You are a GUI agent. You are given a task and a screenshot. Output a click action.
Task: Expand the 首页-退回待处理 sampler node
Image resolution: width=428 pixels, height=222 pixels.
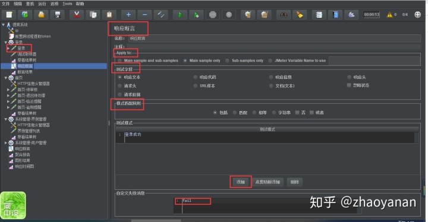tap(8, 96)
